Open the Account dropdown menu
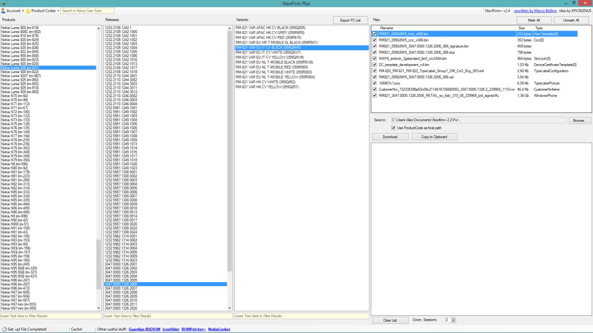The width and height of the screenshot is (593, 333). [22, 10]
